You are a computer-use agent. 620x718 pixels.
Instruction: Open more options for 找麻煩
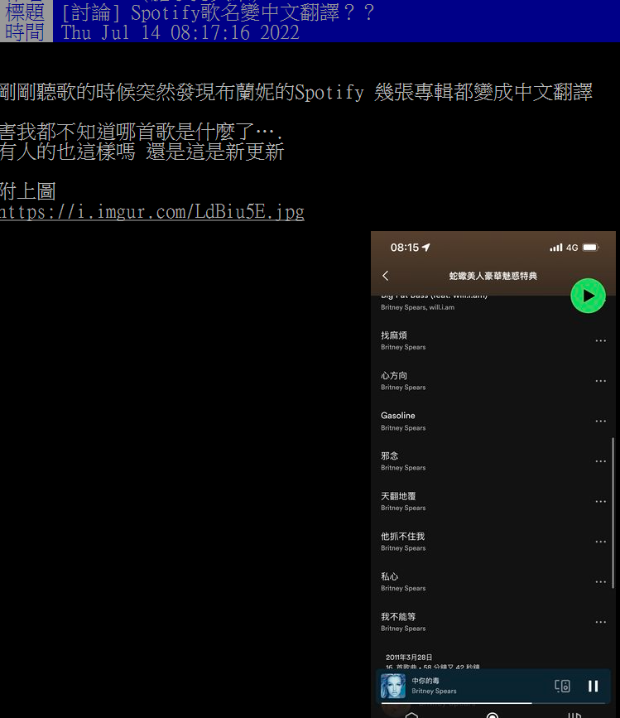600,340
